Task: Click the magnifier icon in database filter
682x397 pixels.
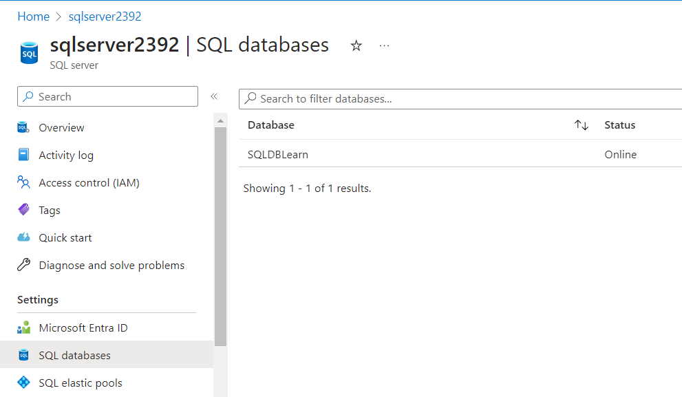Action: tap(251, 98)
